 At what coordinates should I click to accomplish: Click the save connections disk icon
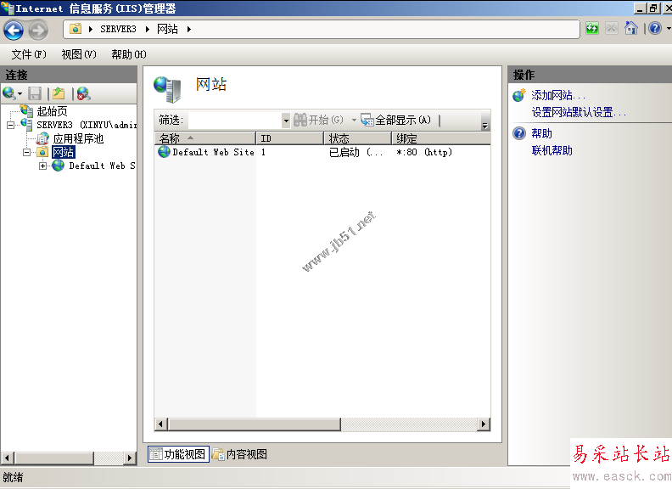tap(35, 93)
